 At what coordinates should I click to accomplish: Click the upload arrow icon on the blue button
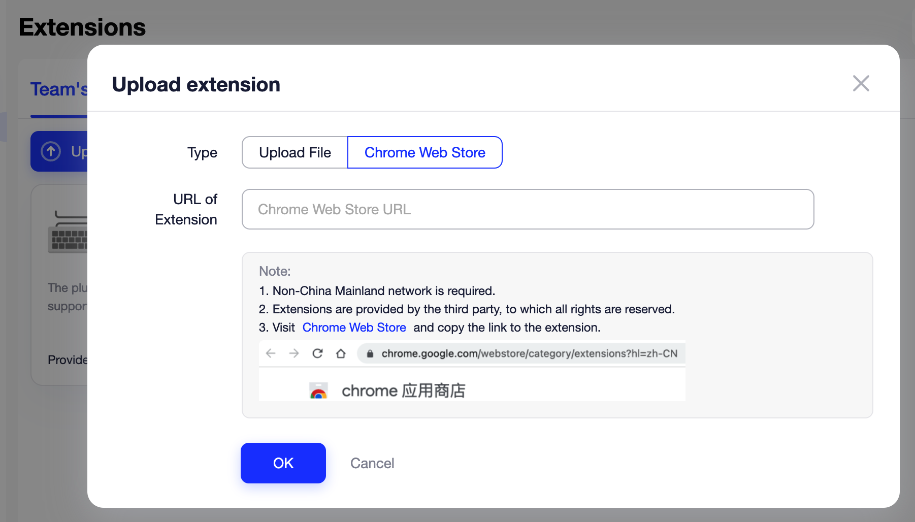tap(51, 151)
